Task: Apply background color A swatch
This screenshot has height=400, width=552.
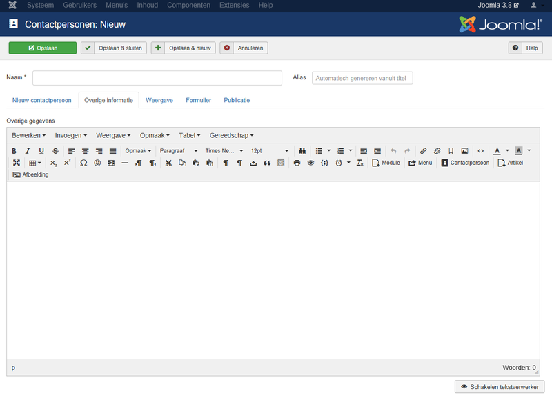Action: point(519,151)
